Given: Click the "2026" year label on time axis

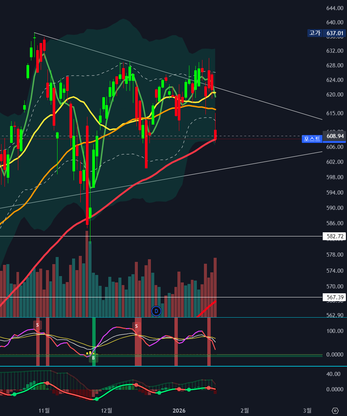Looking at the screenshot, I should tap(179, 410).
